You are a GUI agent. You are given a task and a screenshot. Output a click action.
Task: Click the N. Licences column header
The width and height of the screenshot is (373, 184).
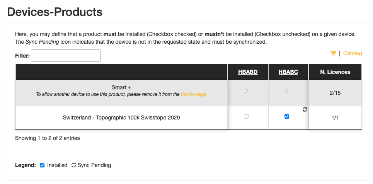[x=335, y=72]
